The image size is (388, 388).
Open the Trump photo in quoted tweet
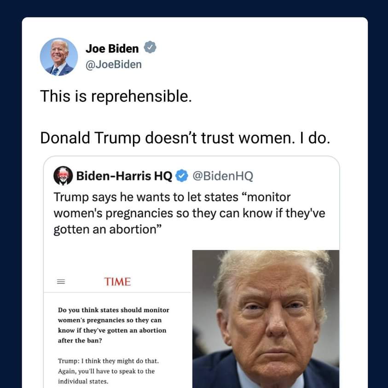[x=266, y=319]
